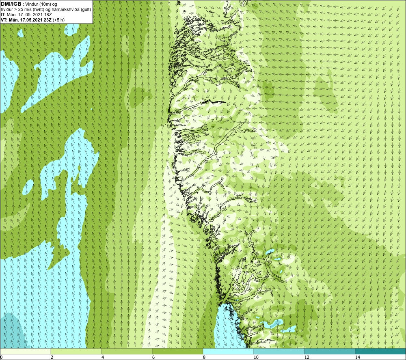Click the 2–4 m/s legend color swatch
This screenshot has height=360, width=406.
(76, 351)
